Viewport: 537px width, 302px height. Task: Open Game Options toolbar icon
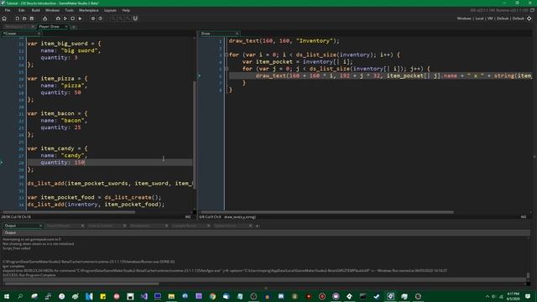tap(93, 18)
